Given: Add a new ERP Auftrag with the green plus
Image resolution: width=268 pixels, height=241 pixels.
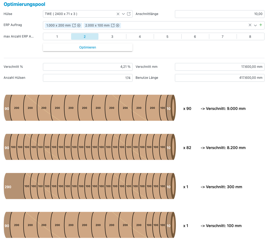Looking at the screenshot, I should point(260,25).
